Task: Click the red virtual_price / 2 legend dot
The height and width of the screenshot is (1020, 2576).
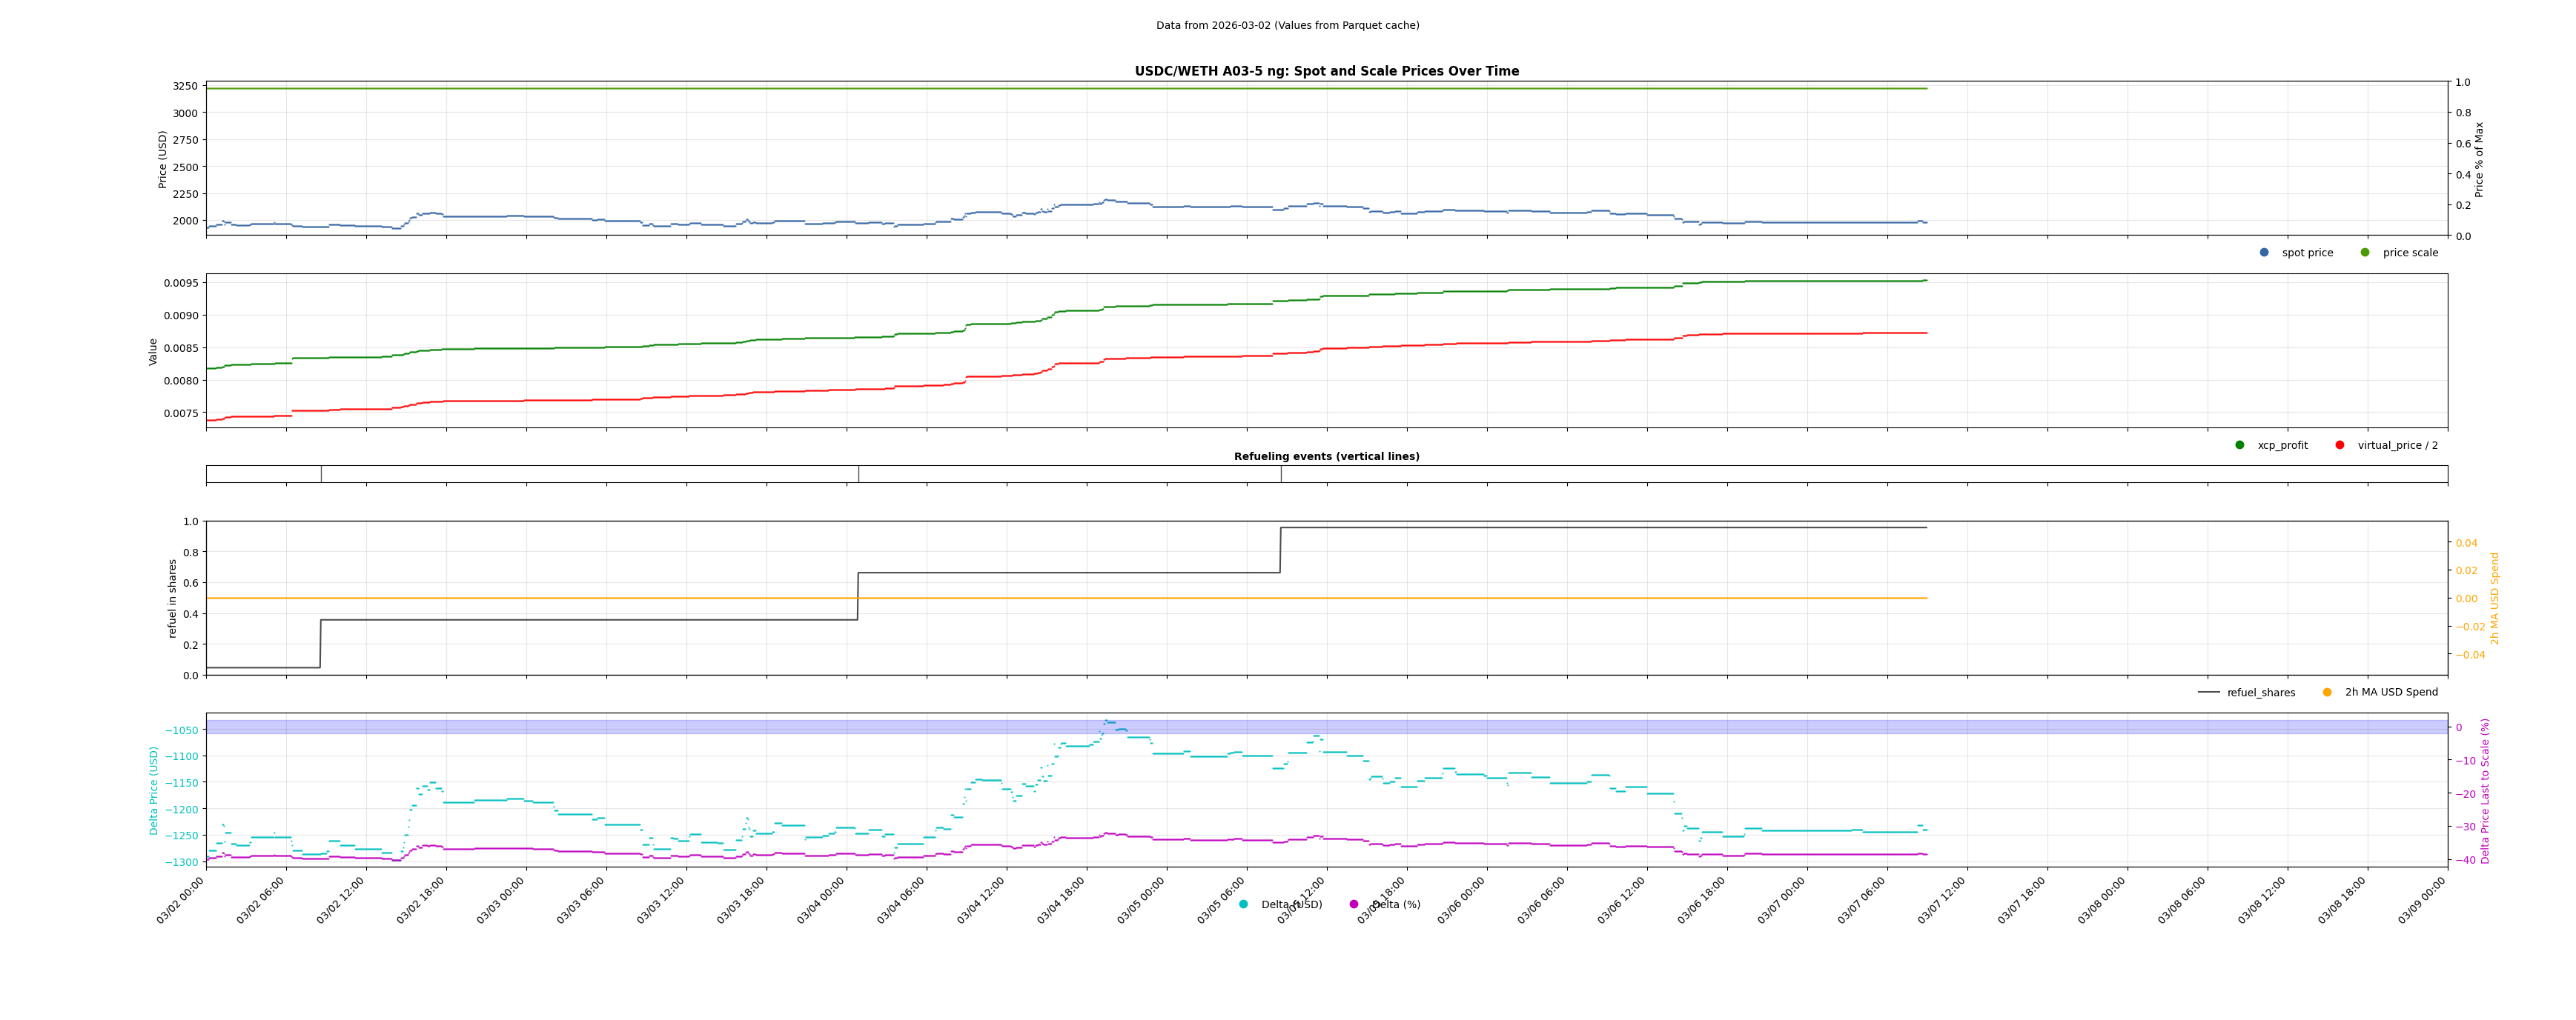Action: (2340, 446)
